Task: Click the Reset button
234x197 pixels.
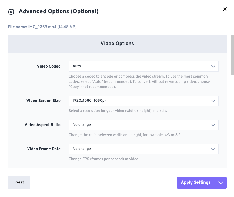Action: [19, 182]
